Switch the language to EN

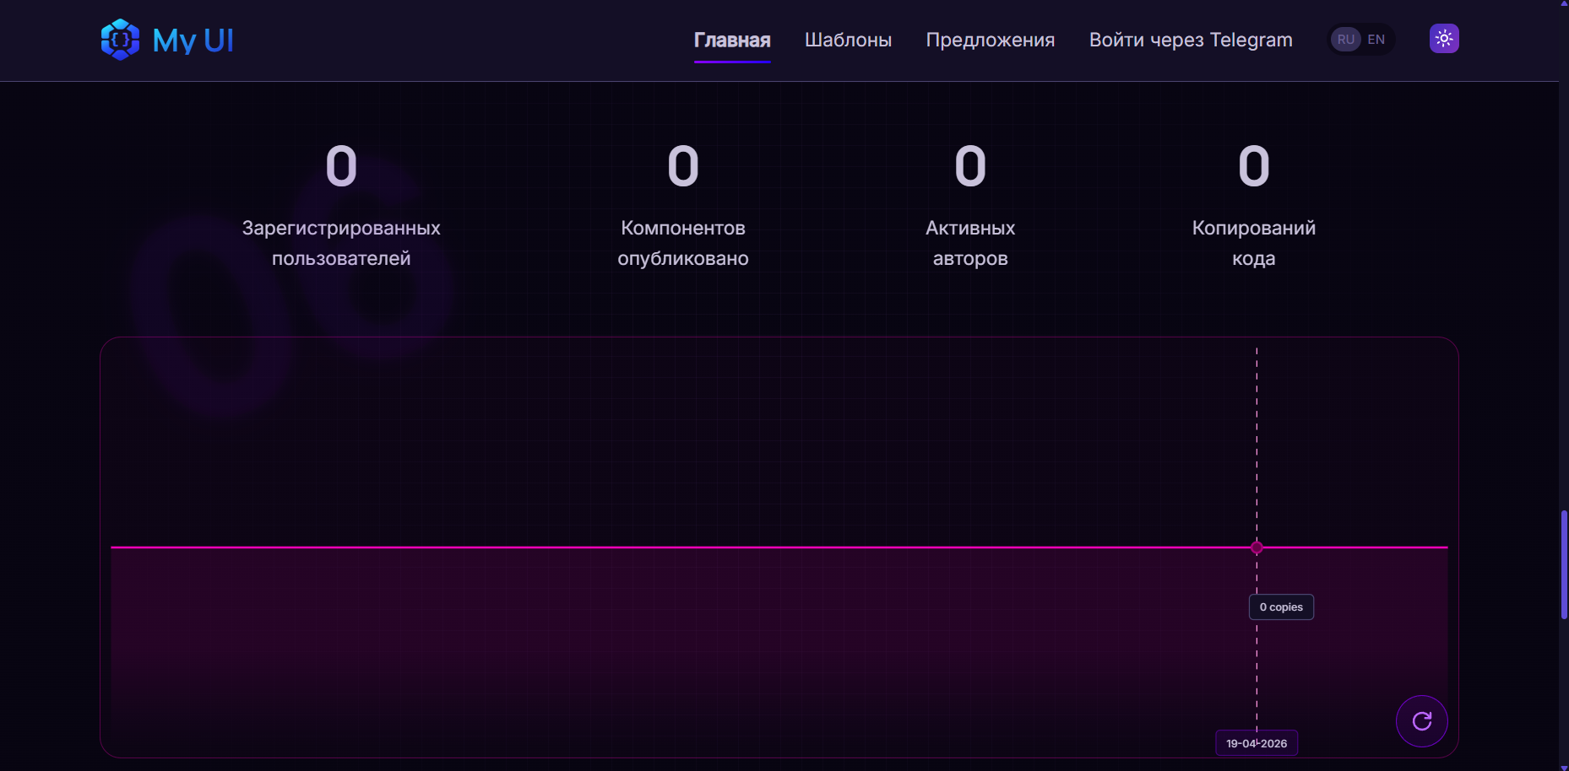point(1376,40)
